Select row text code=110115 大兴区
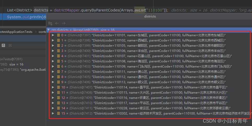This screenshot has height=126, width=252. (x=160, y=92)
